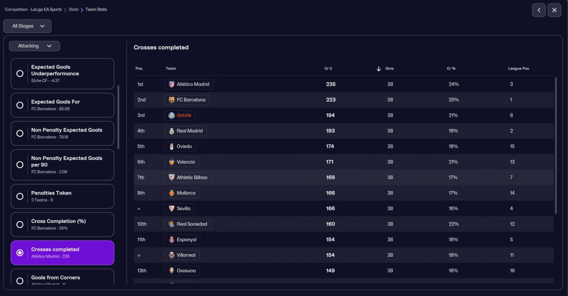Image resolution: width=568 pixels, height=296 pixels.
Task: Select Cross Completion (%) radio option
Action: 20,224
